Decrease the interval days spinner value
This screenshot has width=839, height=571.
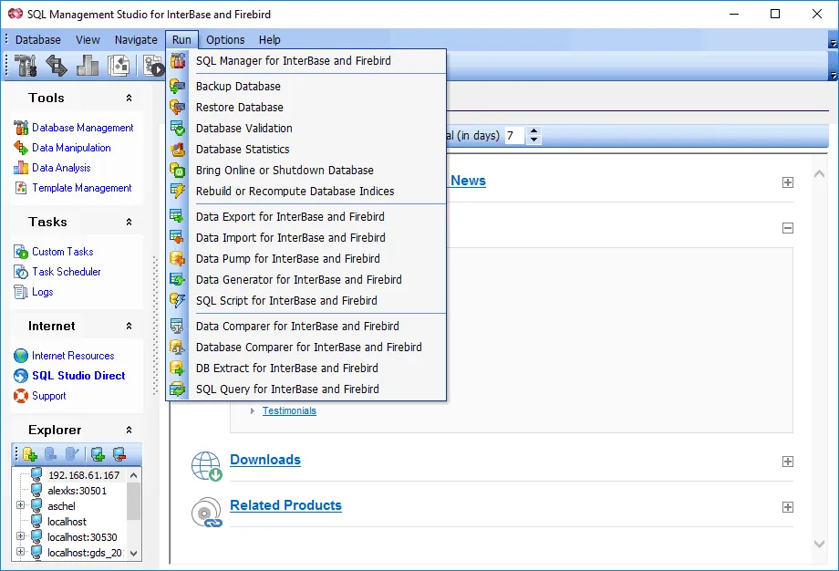pyautogui.click(x=534, y=140)
